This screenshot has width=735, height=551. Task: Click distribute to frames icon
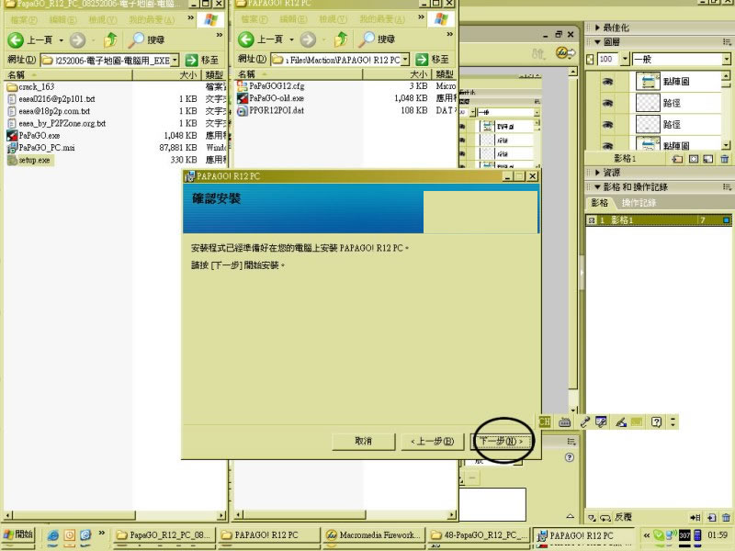(695, 518)
